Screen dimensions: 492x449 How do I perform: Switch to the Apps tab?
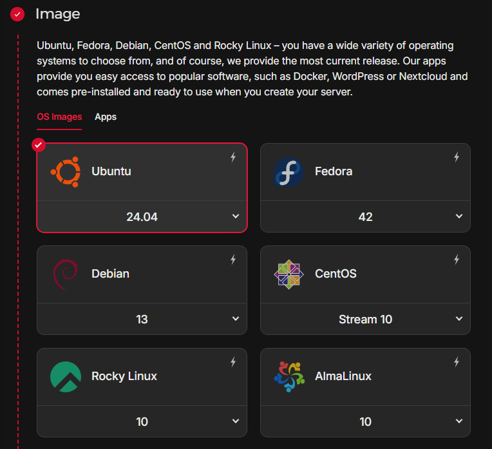106,117
